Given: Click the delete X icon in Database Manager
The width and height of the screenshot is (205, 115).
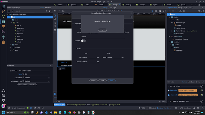Looking at the screenshot, I should (12, 11).
